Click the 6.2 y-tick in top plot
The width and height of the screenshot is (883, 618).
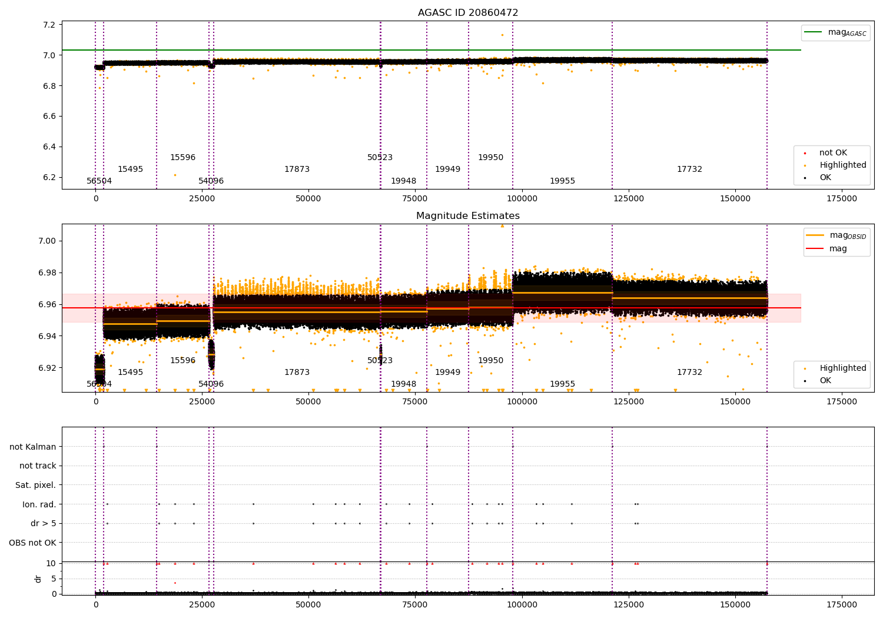(x=51, y=178)
